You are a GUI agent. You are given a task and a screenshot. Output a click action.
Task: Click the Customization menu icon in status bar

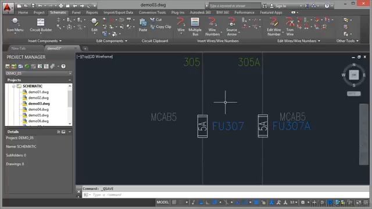(366, 203)
